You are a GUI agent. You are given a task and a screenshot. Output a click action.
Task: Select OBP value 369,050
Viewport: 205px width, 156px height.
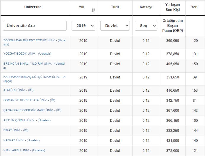[172, 41]
